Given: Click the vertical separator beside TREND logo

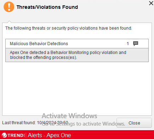Looking at the screenshot, I should tap(26, 135).
